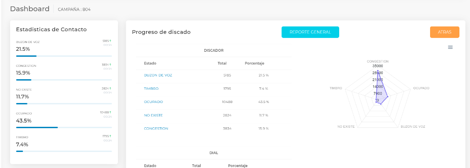
Task: Click the 7.4% value in statistics card
Action: pyautogui.click(x=22, y=145)
